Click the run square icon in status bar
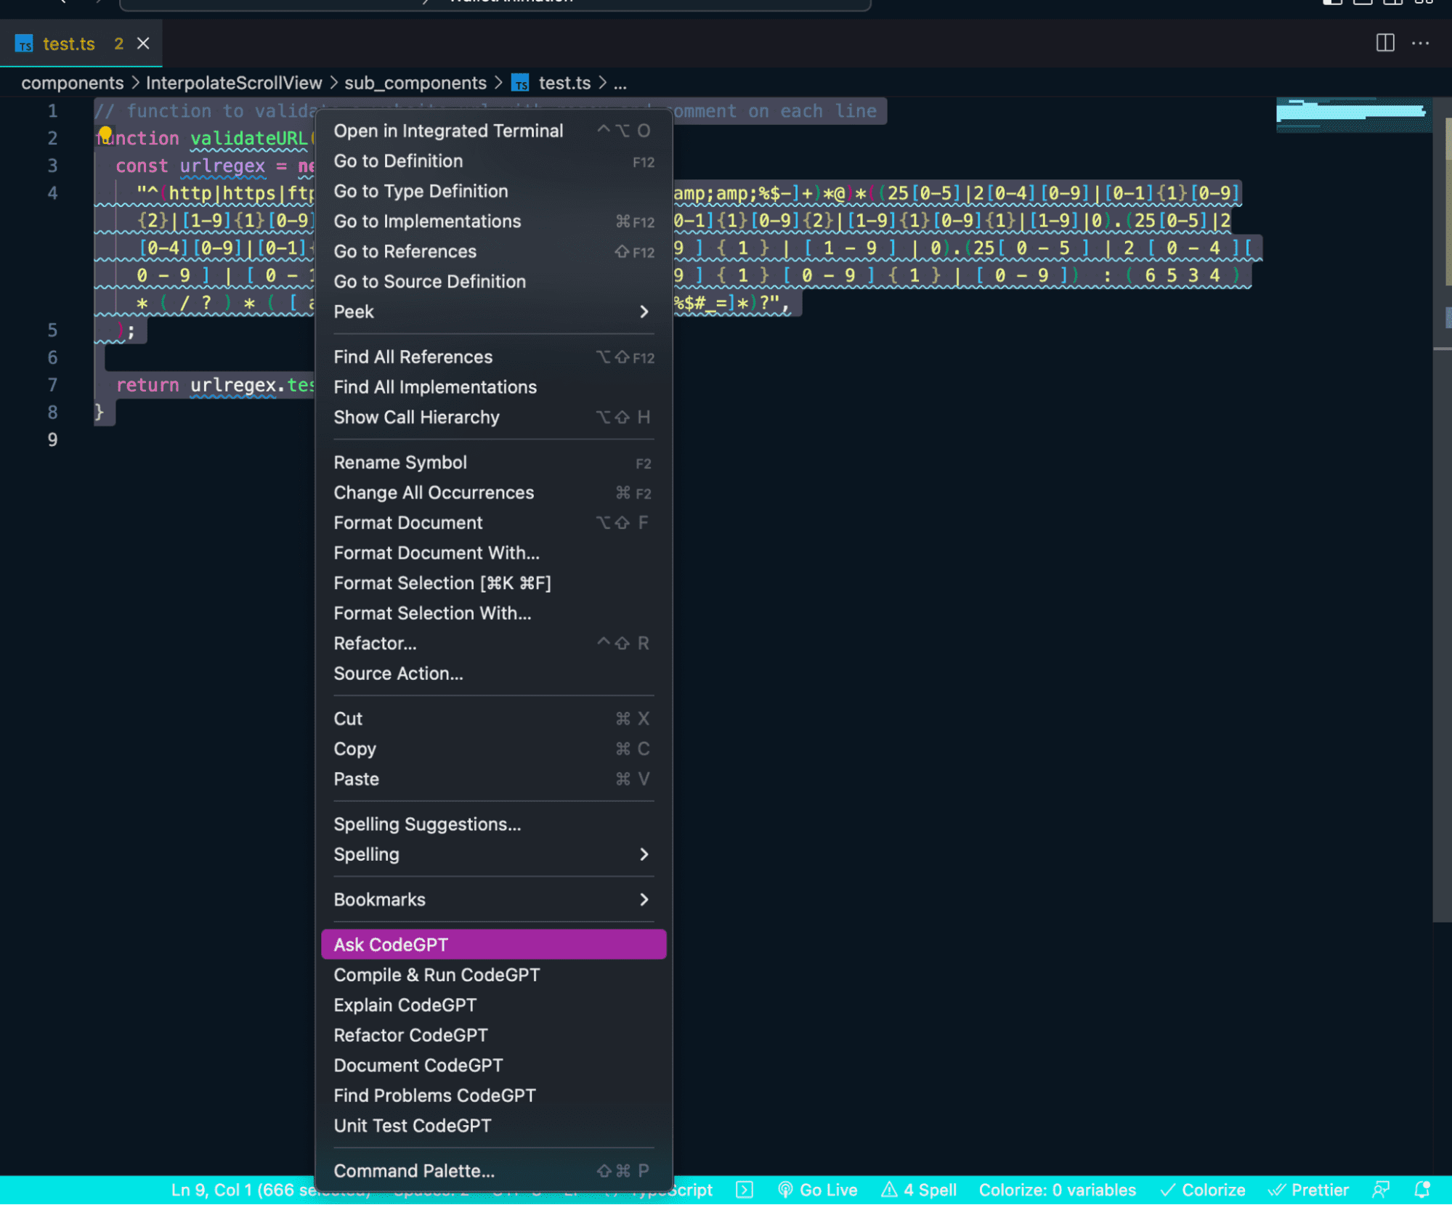 [745, 1190]
